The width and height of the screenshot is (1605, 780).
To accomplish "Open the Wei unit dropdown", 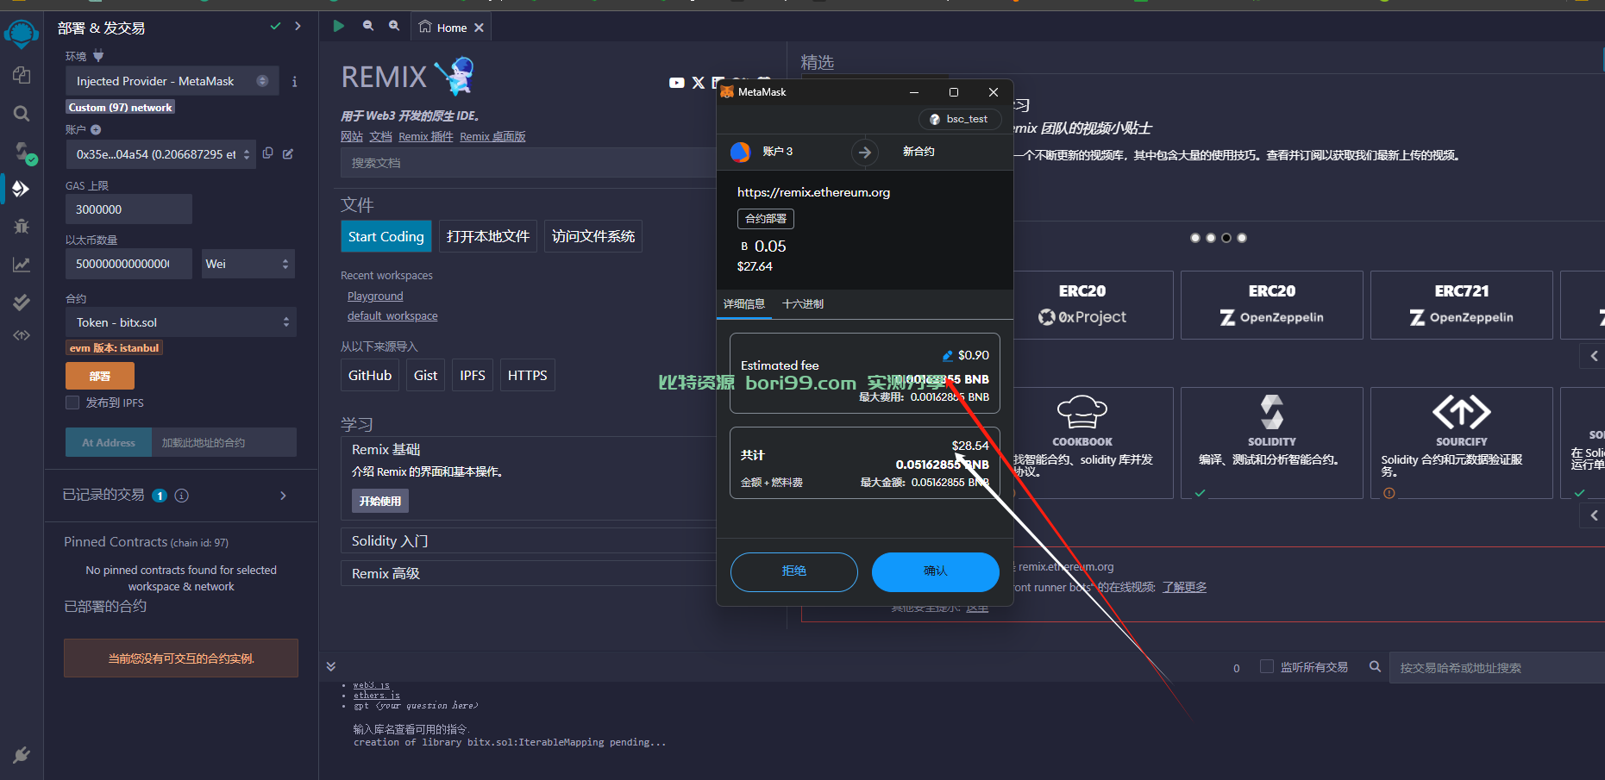I will tap(248, 264).
